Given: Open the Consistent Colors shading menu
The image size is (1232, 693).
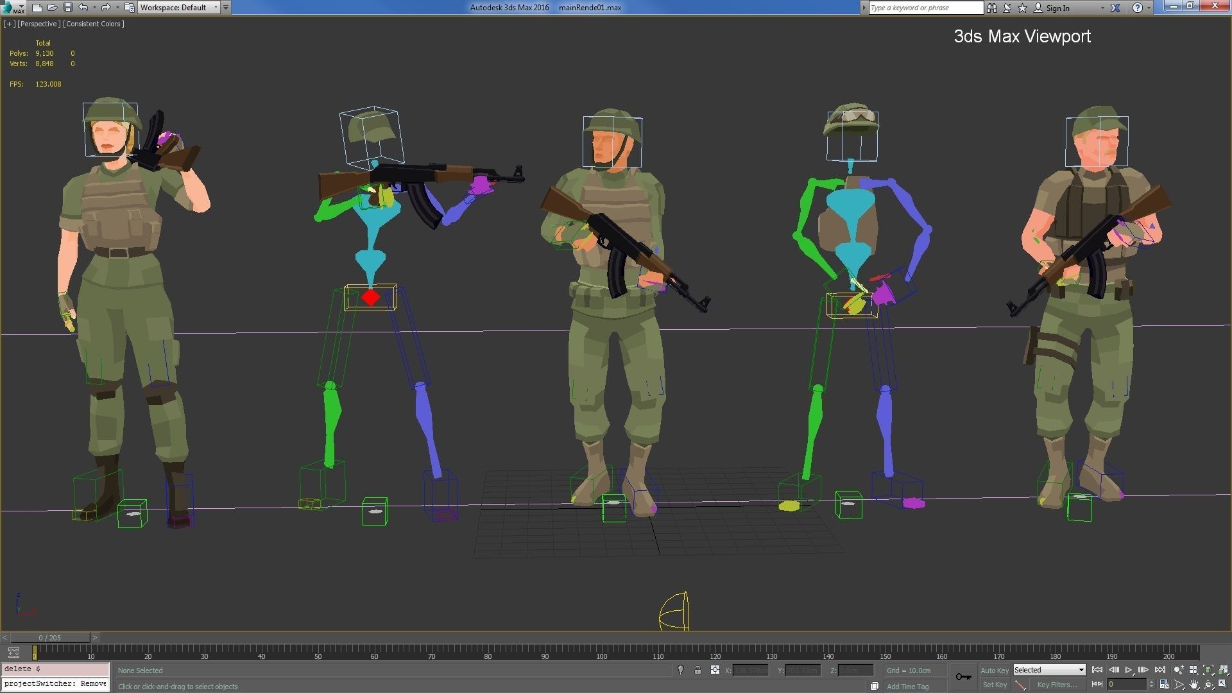Looking at the screenshot, I should pyautogui.click(x=94, y=24).
